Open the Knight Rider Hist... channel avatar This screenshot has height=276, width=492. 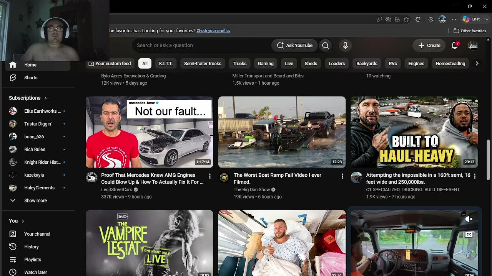13,162
